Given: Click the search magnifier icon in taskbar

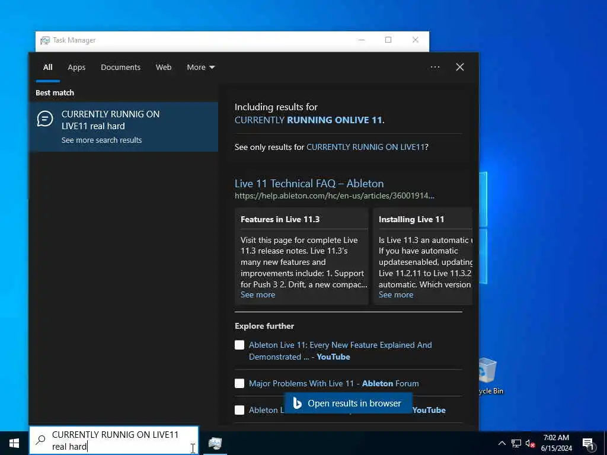Looking at the screenshot, I should click(41, 440).
